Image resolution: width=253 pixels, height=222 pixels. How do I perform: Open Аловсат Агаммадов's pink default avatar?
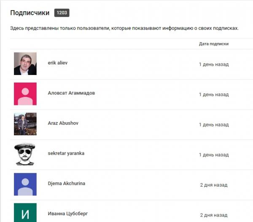[25, 94]
